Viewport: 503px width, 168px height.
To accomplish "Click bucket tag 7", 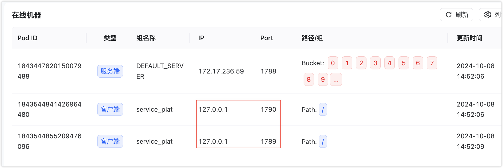I will [x=432, y=63].
